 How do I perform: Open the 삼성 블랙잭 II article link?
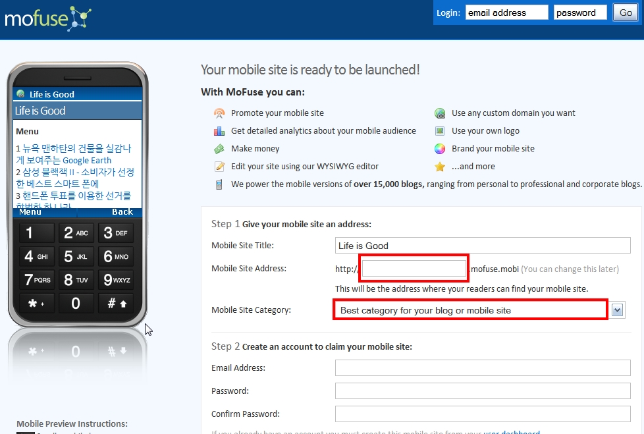(x=75, y=177)
